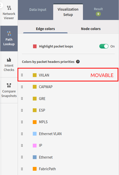The width and height of the screenshot is (119, 175).
Task: Click the GRE header label
Action: click(x=42, y=99)
